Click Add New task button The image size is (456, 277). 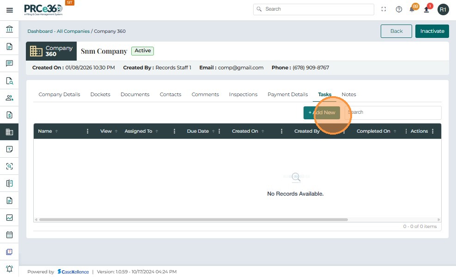tap(322, 113)
